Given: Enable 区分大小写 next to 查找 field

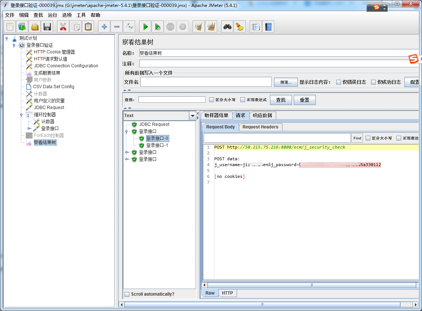Looking at the screenshot, I should tap(211, 100).
